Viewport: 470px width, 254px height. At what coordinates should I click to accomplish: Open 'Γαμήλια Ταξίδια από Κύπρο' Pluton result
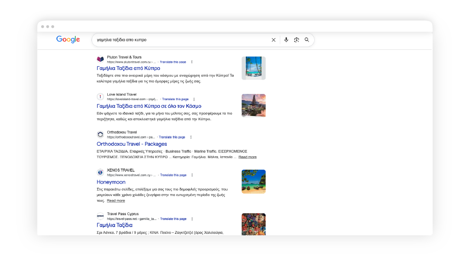coord(128,69)
